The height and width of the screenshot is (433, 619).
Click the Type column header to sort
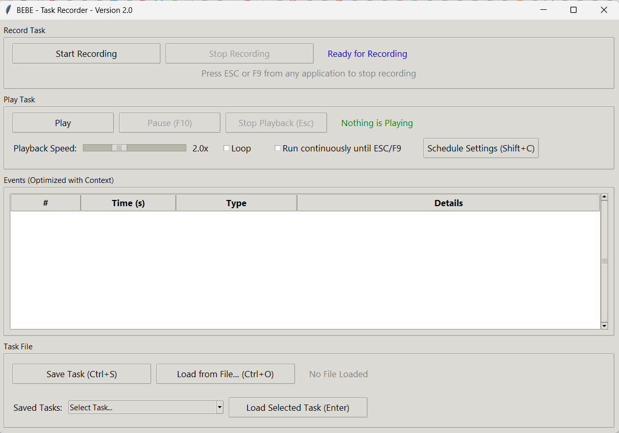pos(236,203)
